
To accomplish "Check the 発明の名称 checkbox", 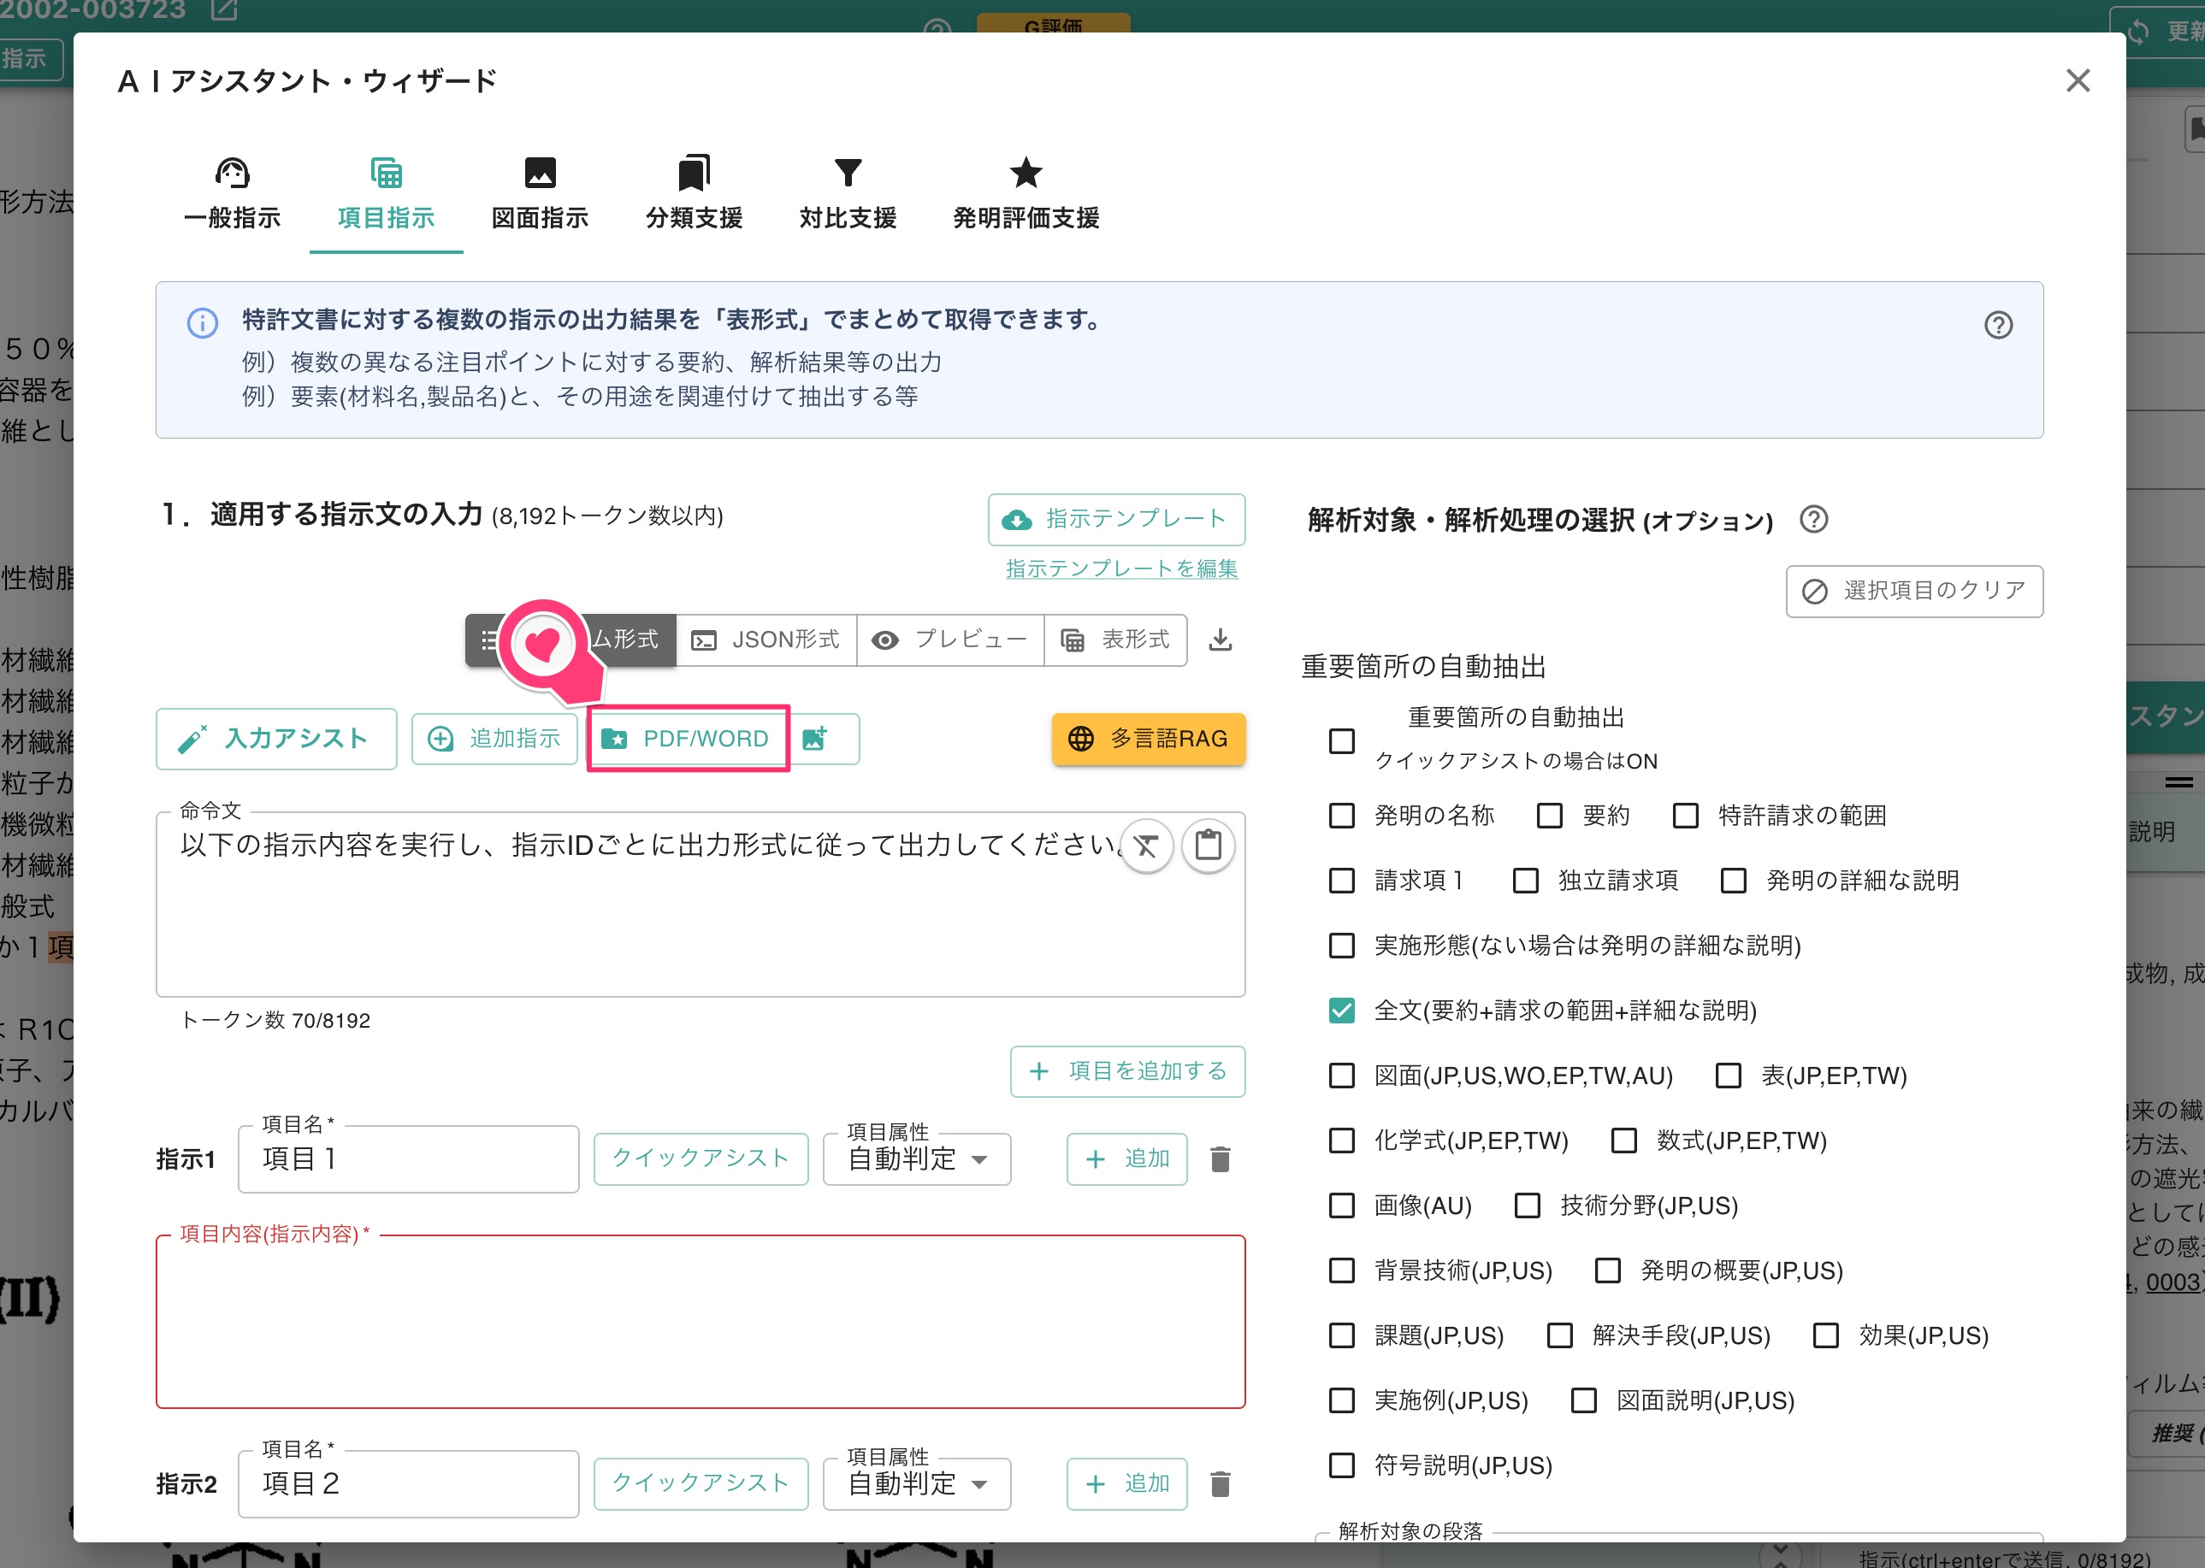I will 1341,816.
